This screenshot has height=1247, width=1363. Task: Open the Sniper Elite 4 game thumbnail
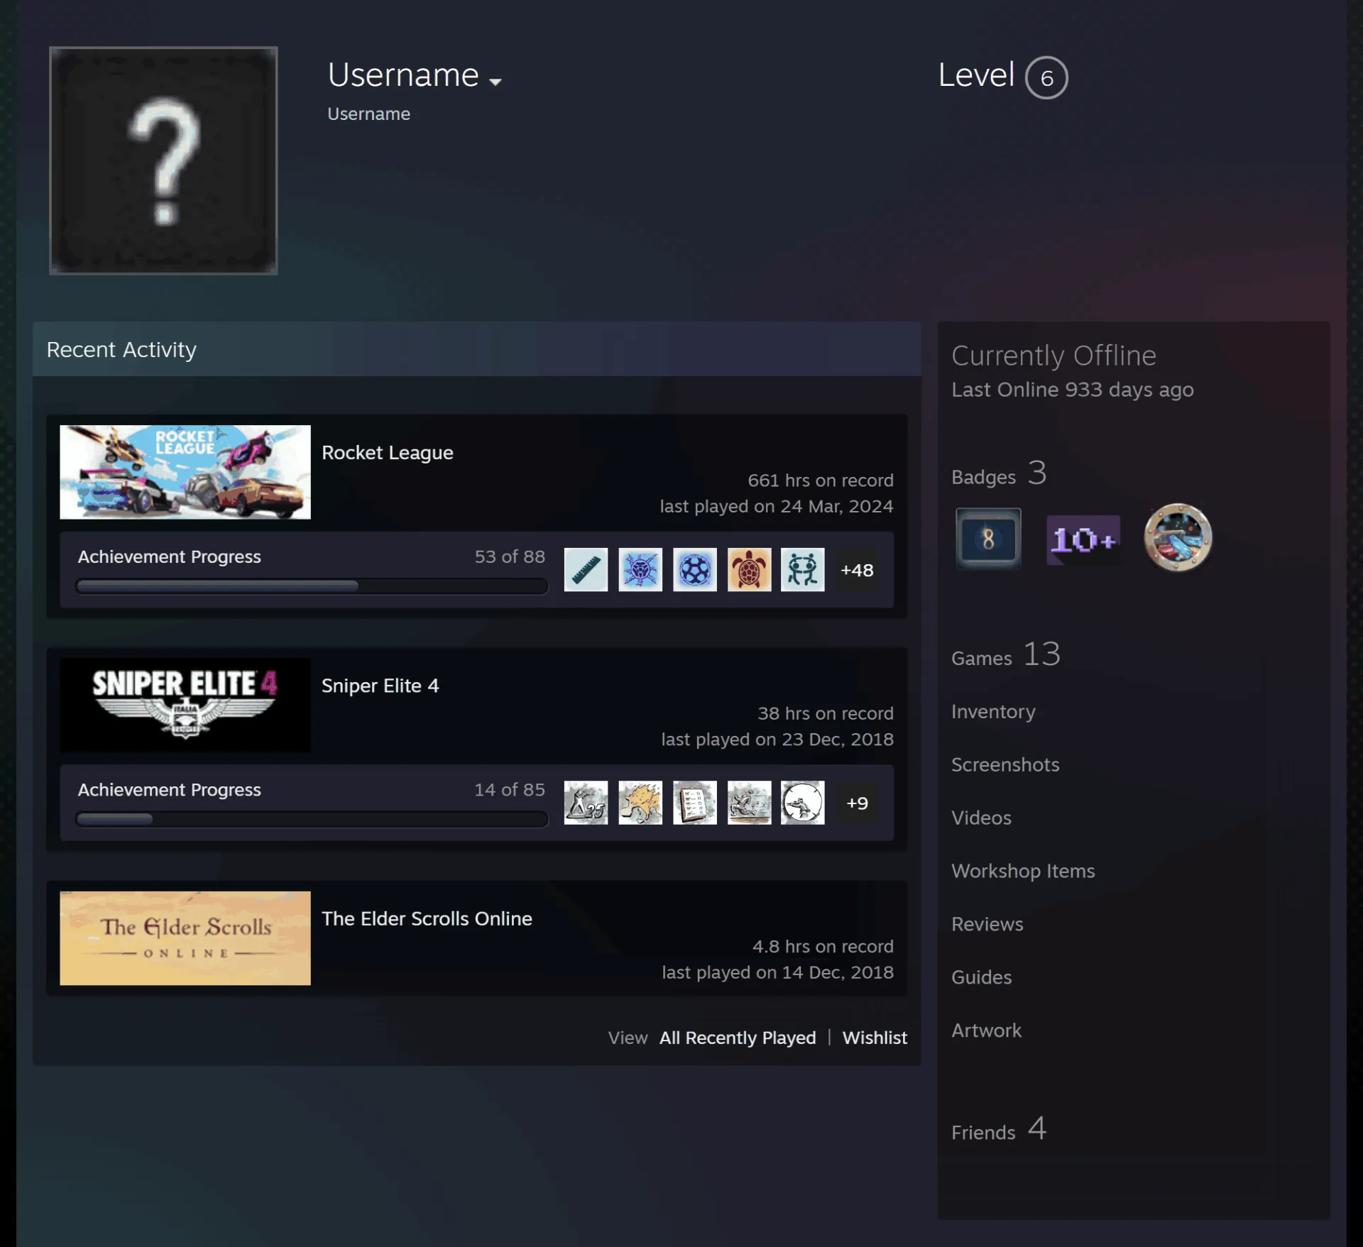(x=185, y=705)
